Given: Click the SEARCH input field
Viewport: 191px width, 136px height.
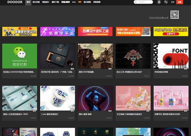Looking at the screenshot, I should 143,2.
